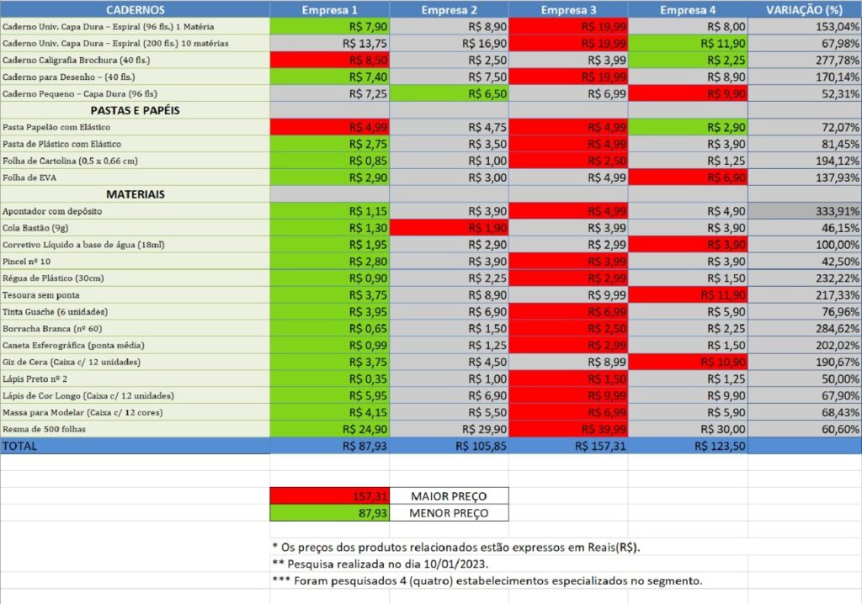Click the 333,91% variation cell for Apontador

pos(804,211)
